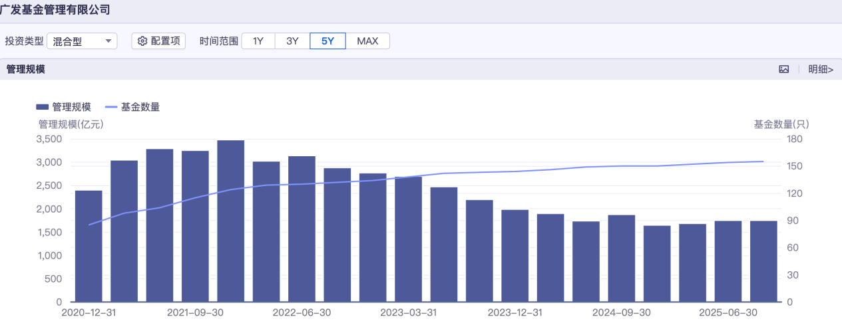
Task: Select the bar above 2025-06-30
Action: (x=728, y=261)
